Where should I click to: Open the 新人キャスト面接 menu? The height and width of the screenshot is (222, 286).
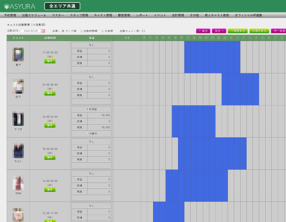point(217,15)
